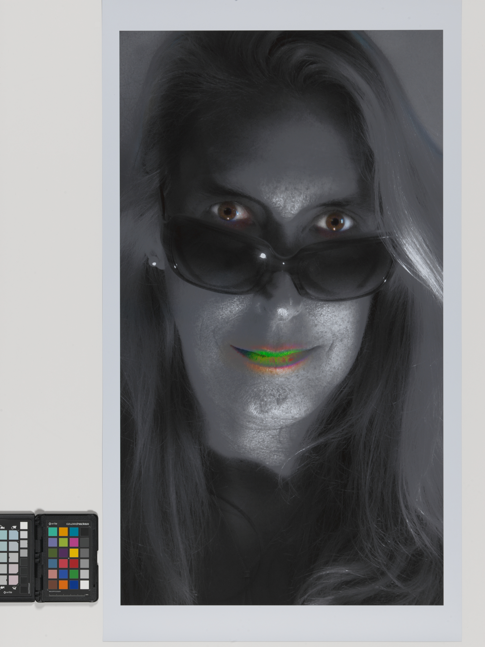This screenshot has width=485, height=647.
Task: Click the brown eye on the left side
Action: point(228,212)
